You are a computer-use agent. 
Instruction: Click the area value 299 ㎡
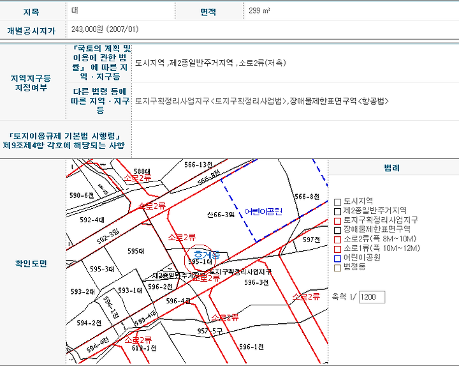click(x=259, y=11)
